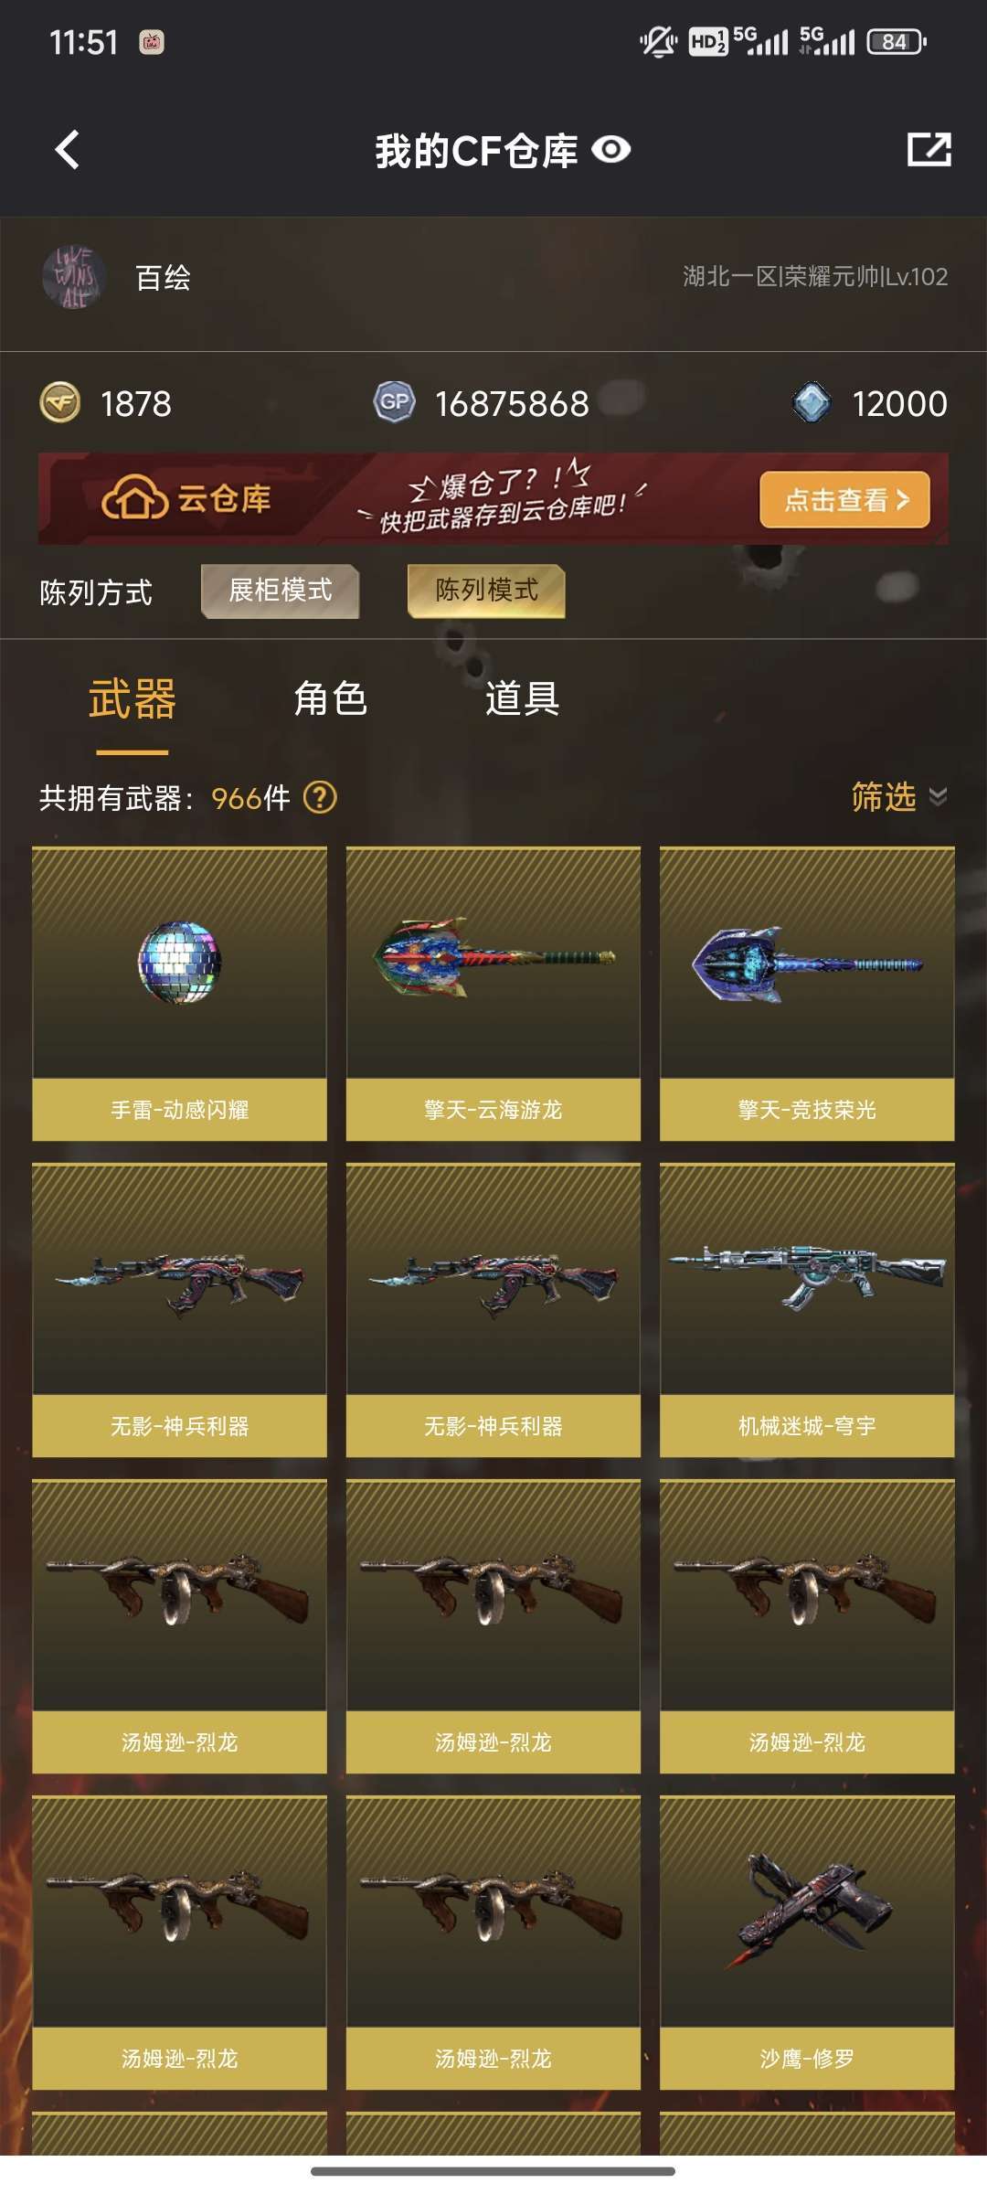Open the 道具 tab

pos(523,699)
